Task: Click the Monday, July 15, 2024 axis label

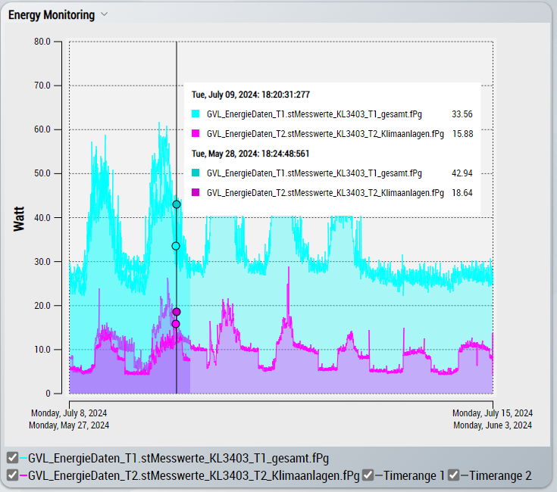Action: (493, 413)
